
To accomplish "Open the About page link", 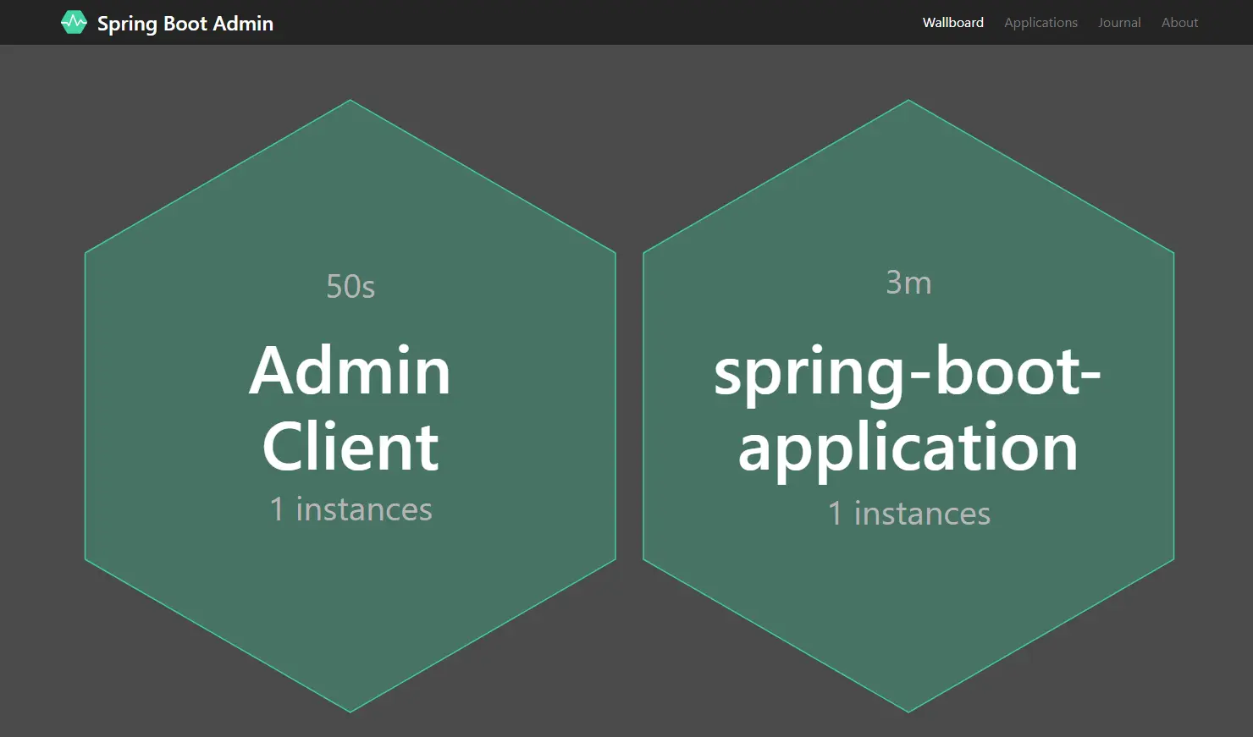I will click(1179, 23).
